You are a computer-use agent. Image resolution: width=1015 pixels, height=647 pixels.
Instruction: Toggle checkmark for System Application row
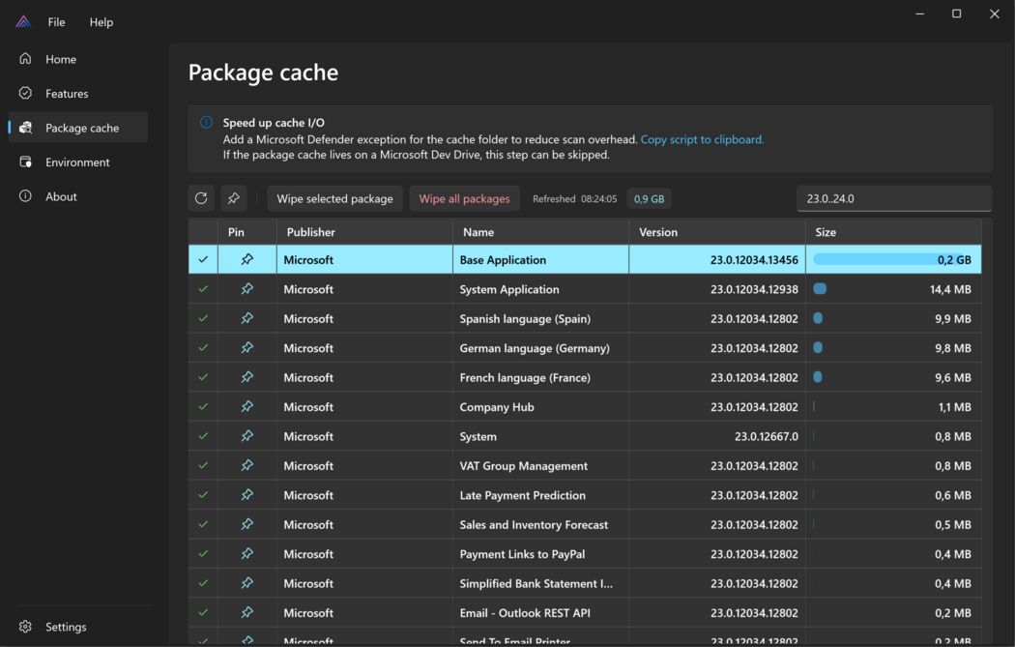pyautogui.click(x=203, y=289)
